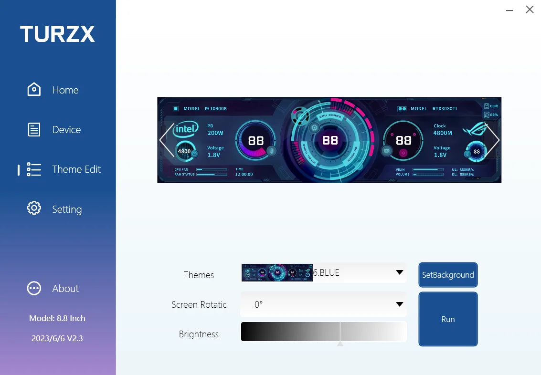Click the Home house icon

click(34, 90)
